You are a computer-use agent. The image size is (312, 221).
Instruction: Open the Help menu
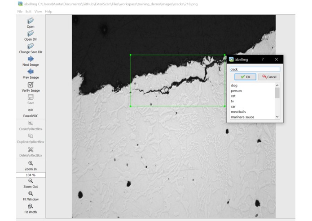pyautogui.click(x=48, y=12)
